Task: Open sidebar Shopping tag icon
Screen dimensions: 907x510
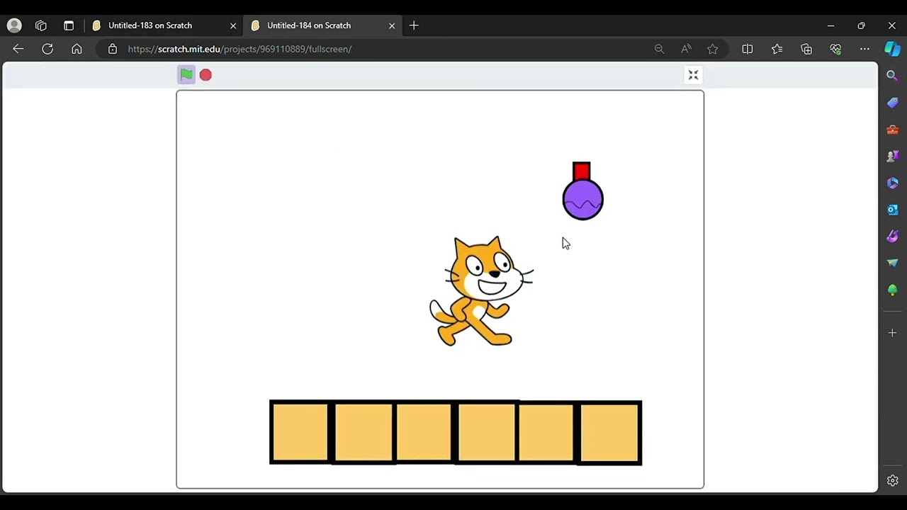Action: (x=892, y=103)
